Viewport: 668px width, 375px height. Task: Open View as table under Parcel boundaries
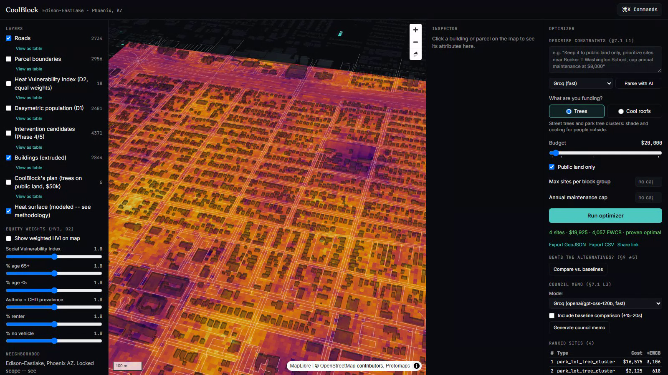click(x=29, y=69)
